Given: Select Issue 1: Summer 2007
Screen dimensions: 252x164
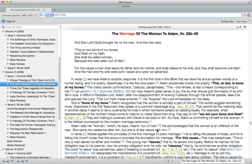Looking at the screenshot, I should [20, 154].
